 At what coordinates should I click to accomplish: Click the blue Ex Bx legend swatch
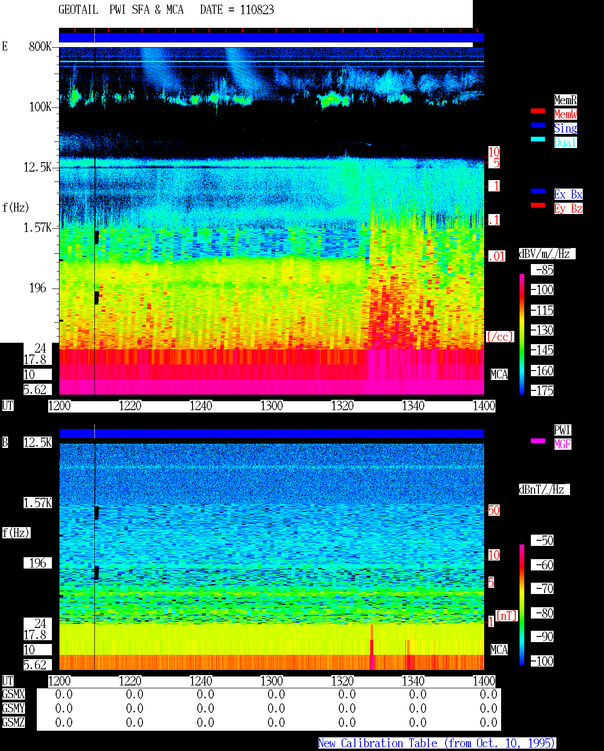[538, 191]
